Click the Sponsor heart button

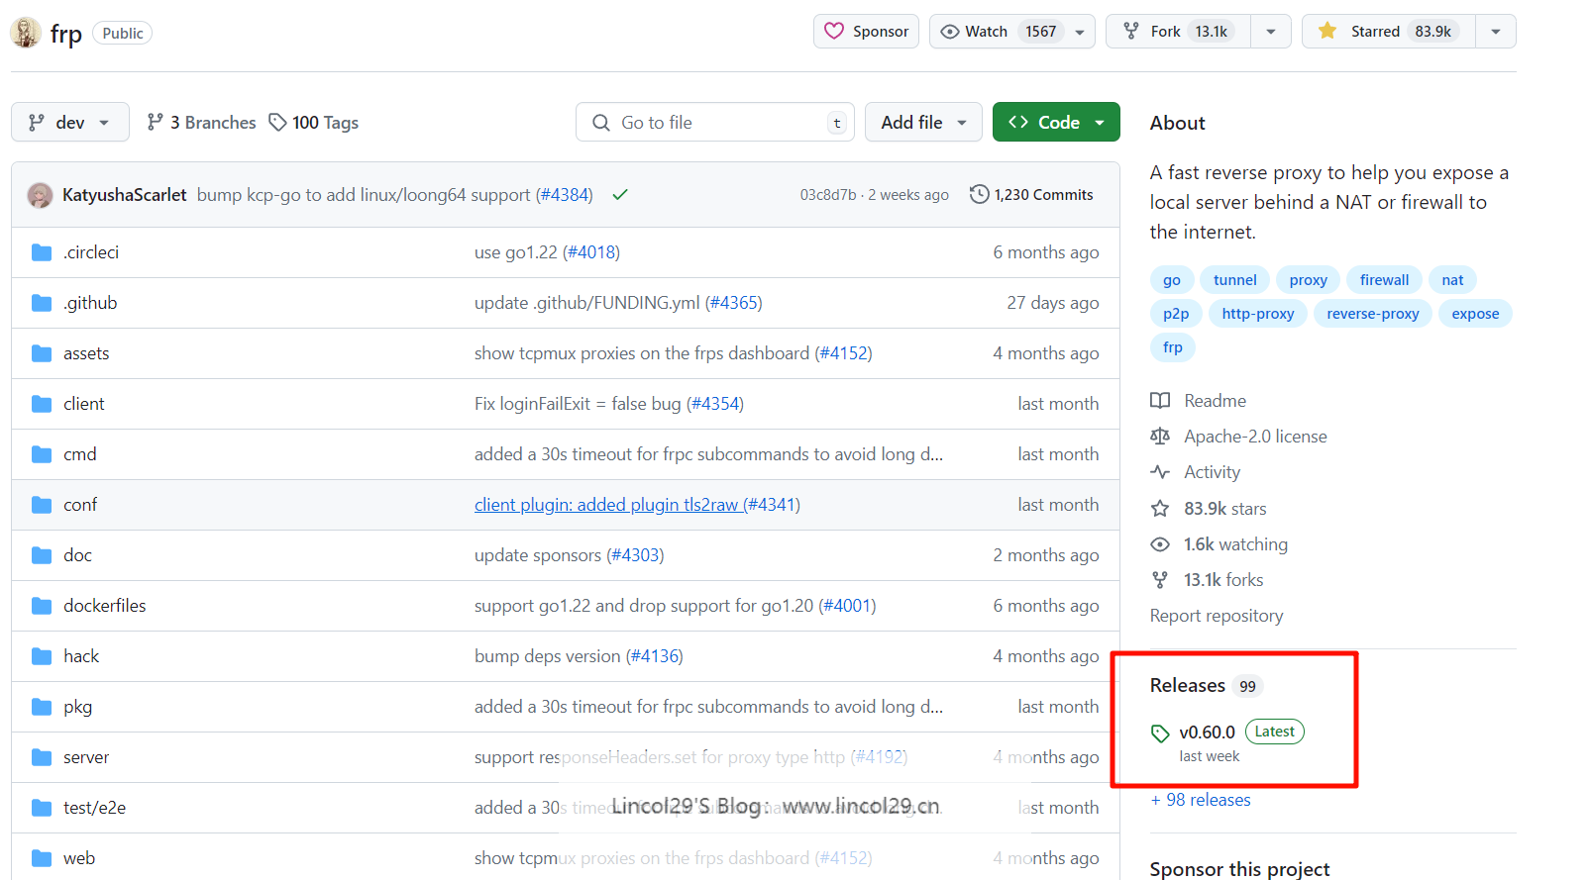(866, 32)
